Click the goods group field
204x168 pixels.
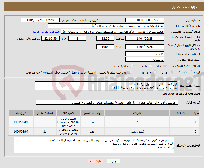coord(107,102)
